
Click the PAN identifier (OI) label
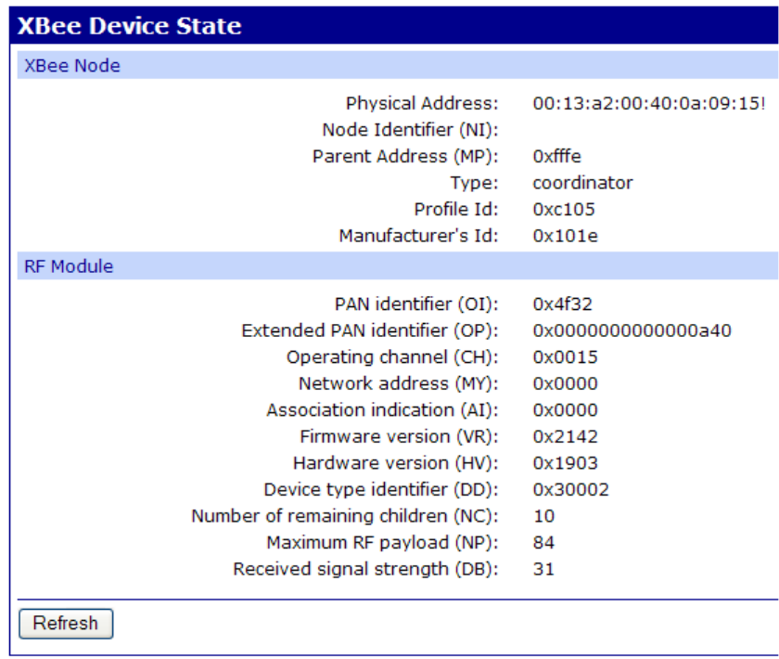(x=416, y=304)
